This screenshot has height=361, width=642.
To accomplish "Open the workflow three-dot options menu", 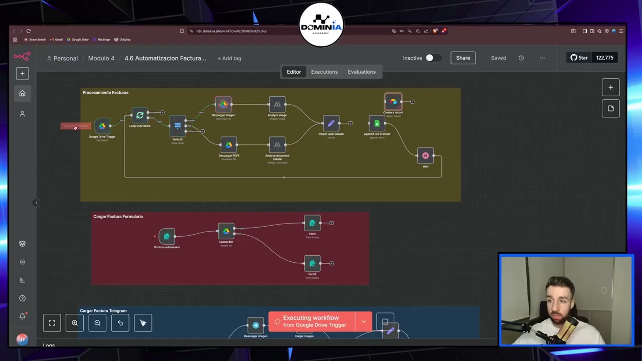I will point(542,58).
